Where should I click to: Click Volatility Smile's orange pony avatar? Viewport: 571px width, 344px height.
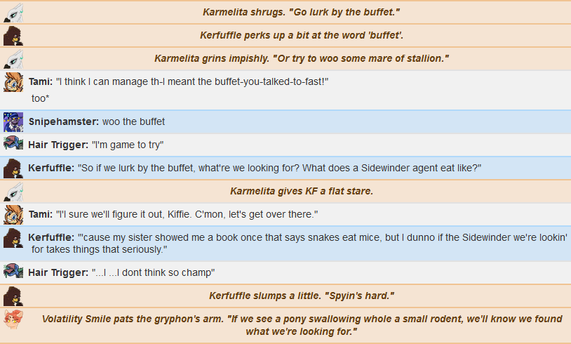(13, 319)
